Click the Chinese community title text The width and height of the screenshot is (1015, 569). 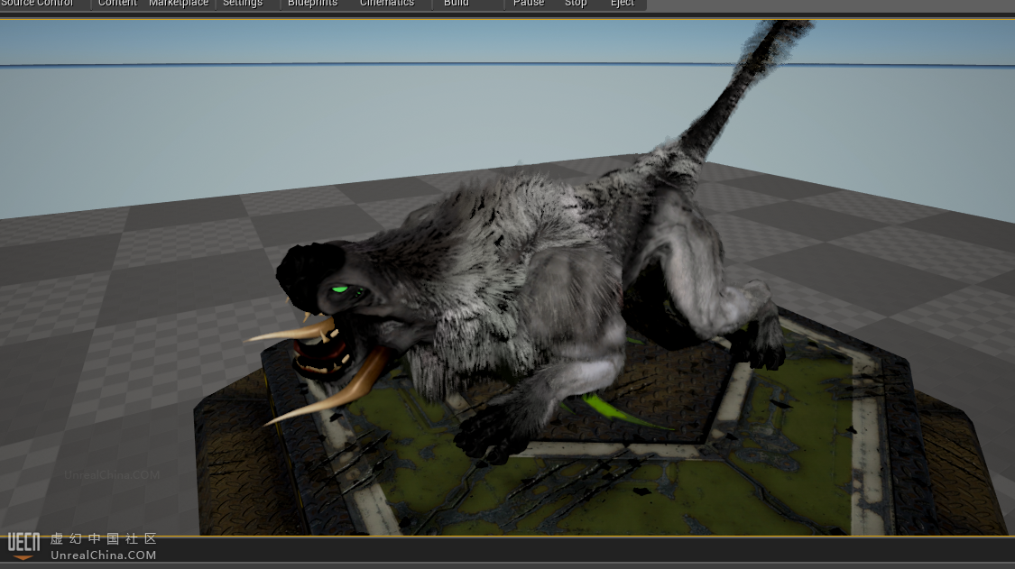103,539
